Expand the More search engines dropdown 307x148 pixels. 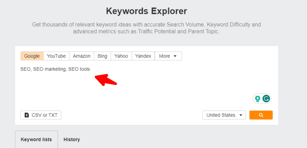(x=168, y=56)
